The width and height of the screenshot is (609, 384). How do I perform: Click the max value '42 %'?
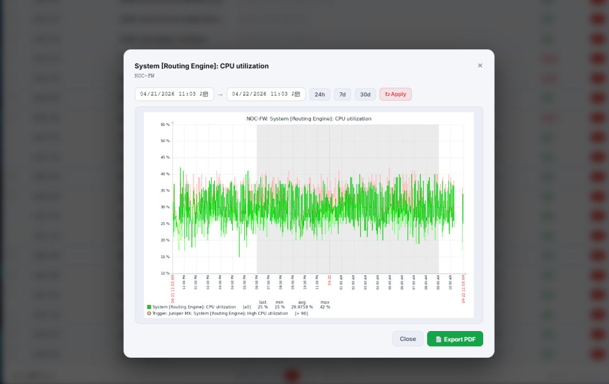(325, 307)
